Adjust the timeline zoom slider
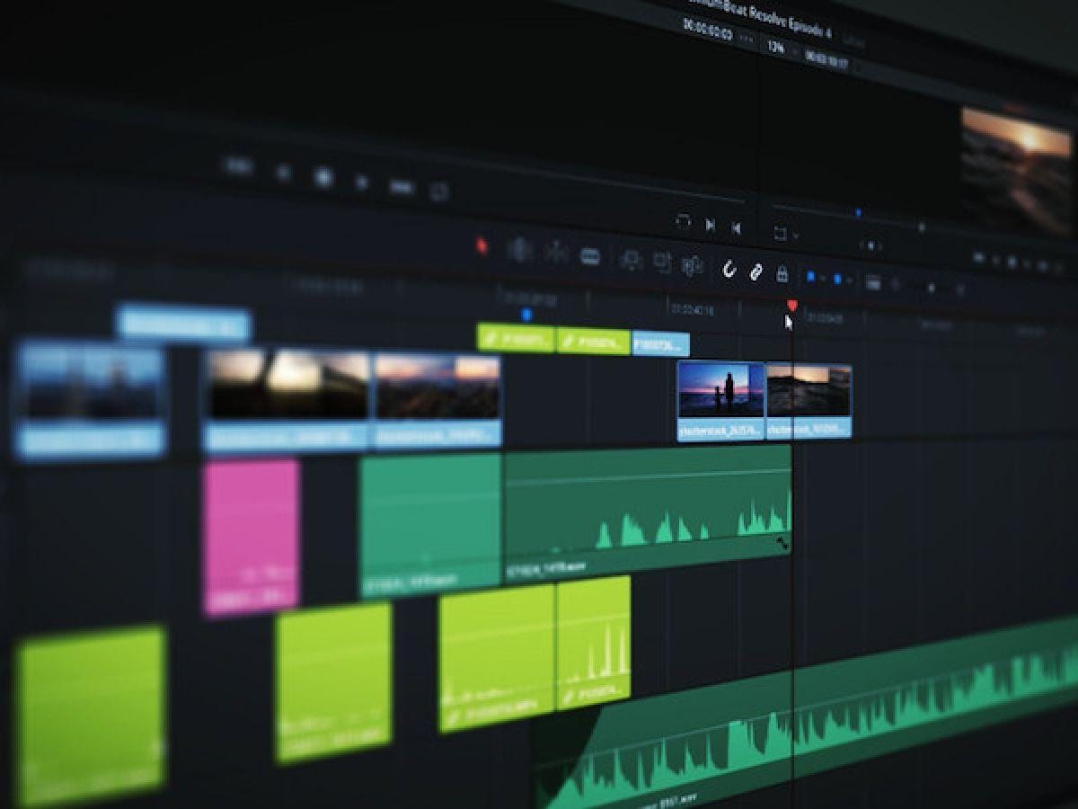The width and height of the screenshot is (1078, 809). [930, 288]
